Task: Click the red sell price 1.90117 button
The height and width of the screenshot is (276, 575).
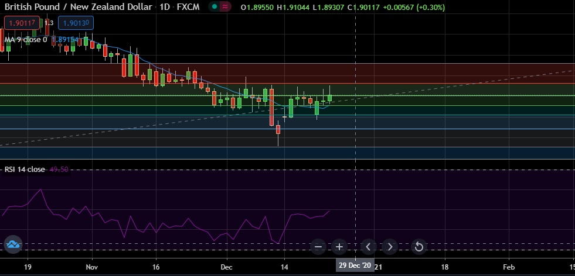Action: (22, 23)
